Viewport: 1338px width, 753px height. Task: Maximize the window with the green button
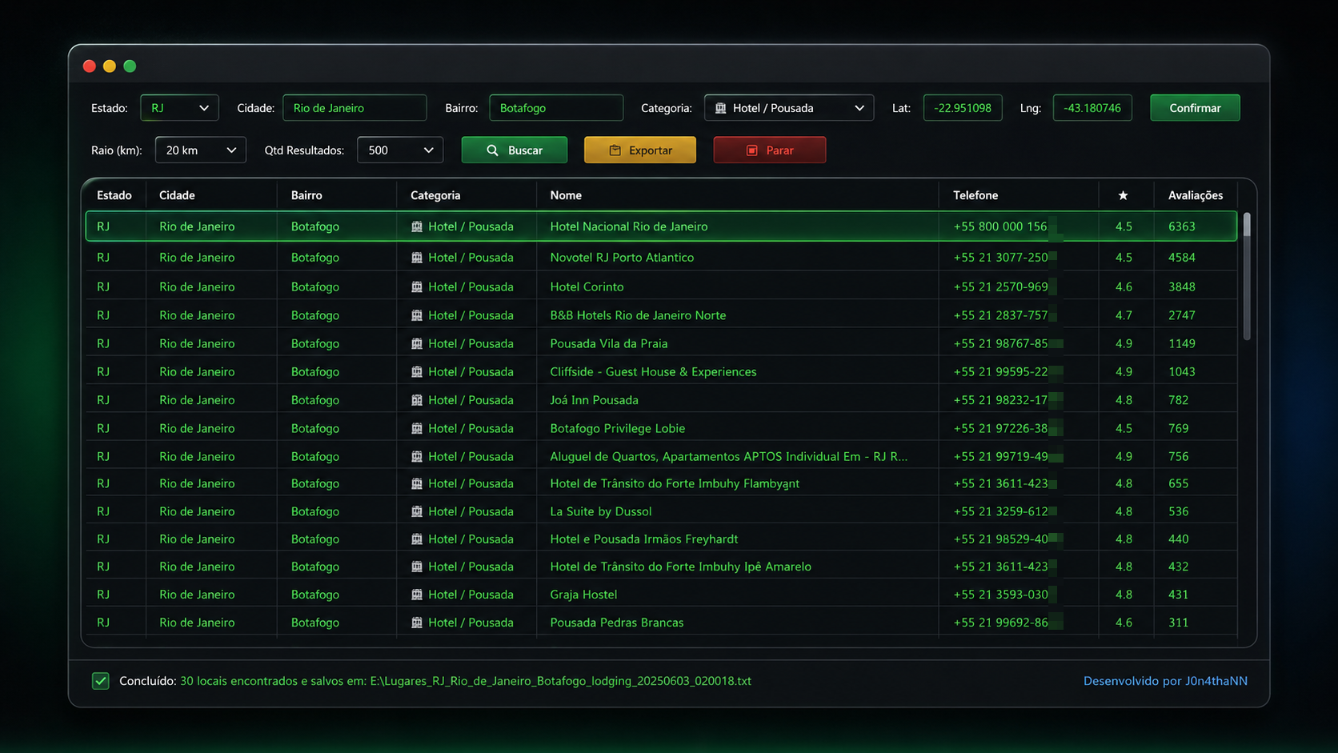point(130,66)
